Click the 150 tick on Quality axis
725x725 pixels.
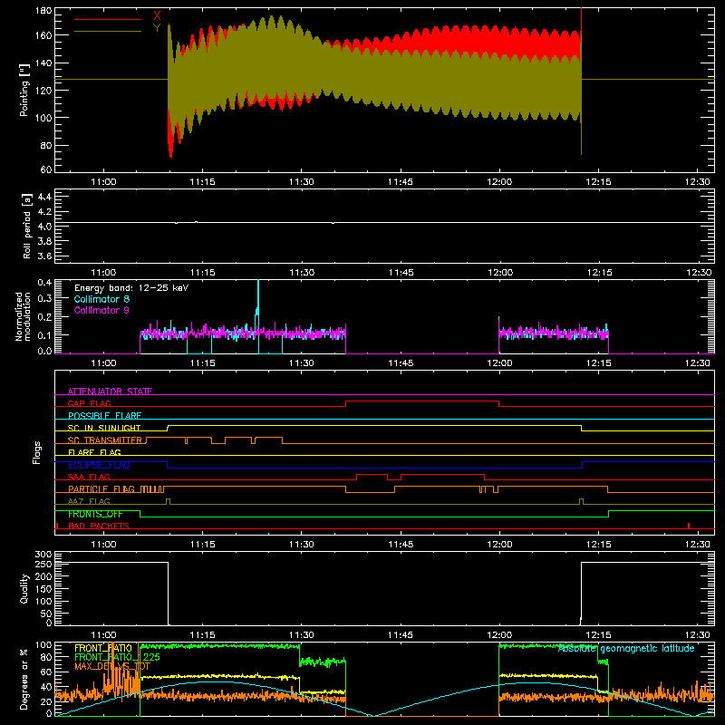coord(43,589)
